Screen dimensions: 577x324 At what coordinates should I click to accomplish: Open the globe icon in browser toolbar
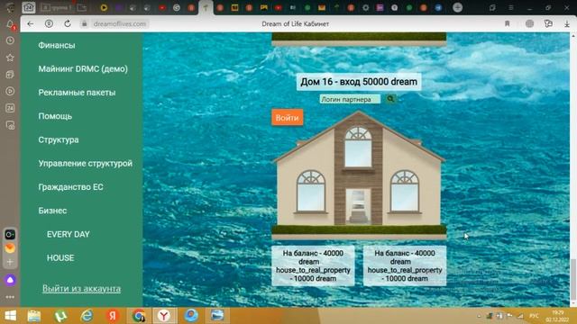pos(529,24)
